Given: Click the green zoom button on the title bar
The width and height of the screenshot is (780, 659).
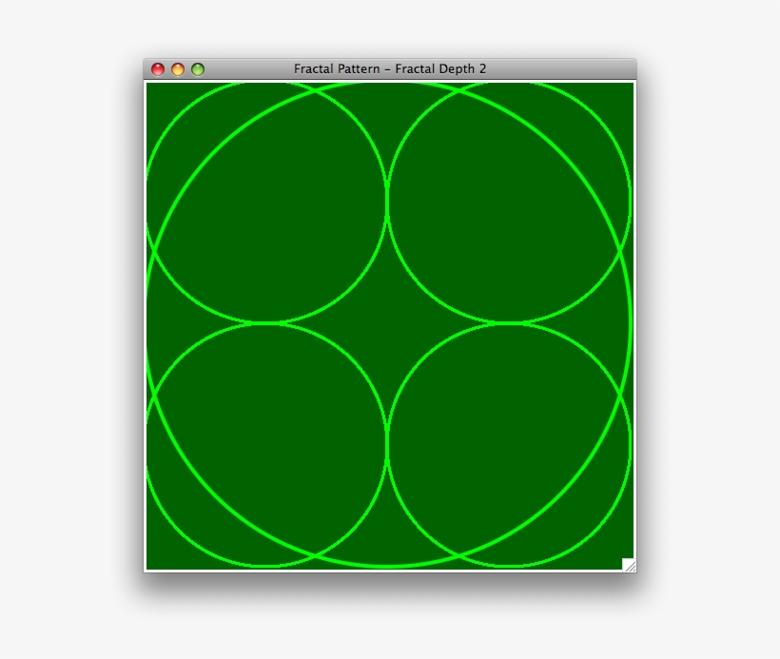Looking at the screenshot, I should point(198,68).
